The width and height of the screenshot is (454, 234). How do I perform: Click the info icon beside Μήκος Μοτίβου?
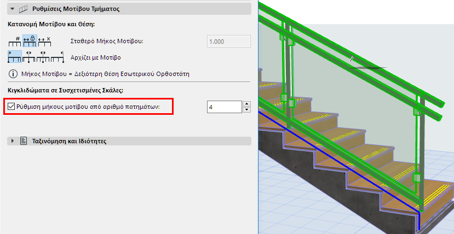pos(13,74)
